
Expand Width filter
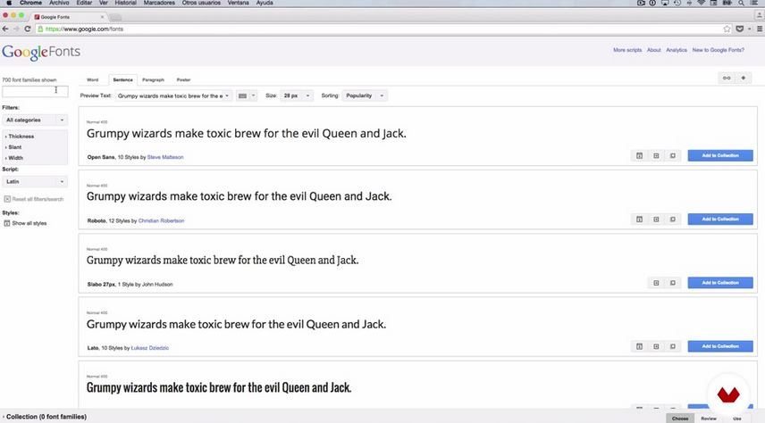point(14,158)
